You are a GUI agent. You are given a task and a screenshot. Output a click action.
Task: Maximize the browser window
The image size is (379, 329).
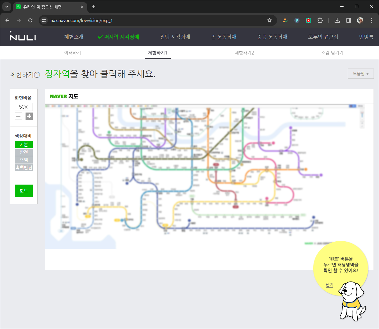pyautogui.click(x=357, y=6)
